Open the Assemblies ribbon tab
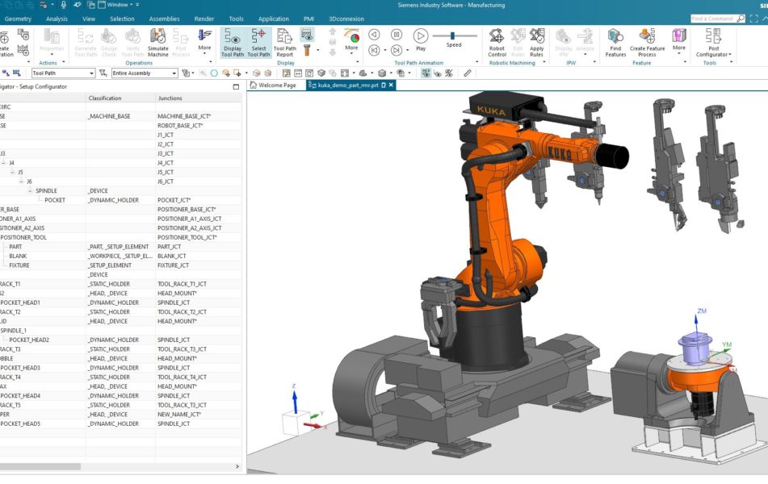This screenshot has height=484, width=768. tap(164, 19)
